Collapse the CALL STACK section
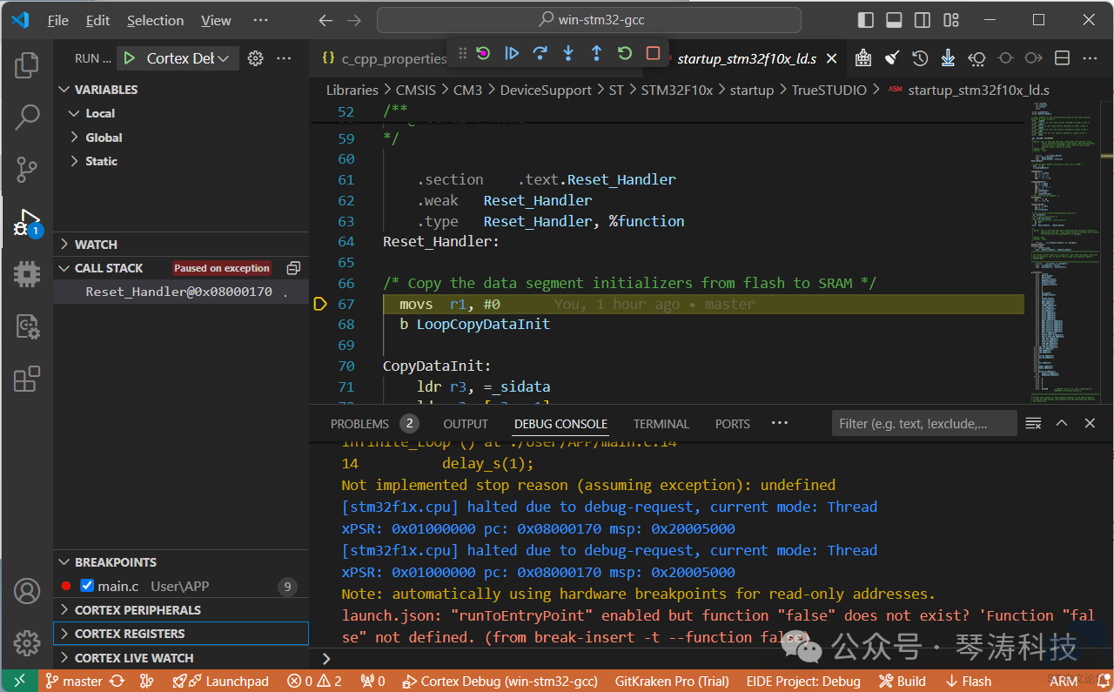This screenshot has width=1114, height=692. click(109, 268)
